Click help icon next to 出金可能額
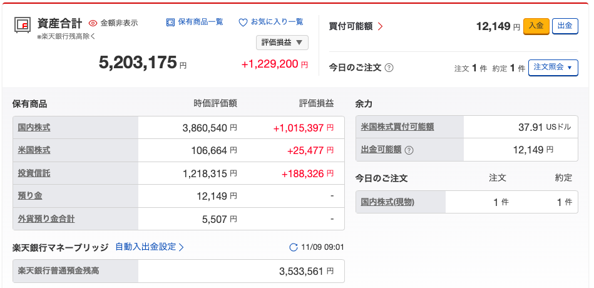This screenshot has height=288, width=594. [409, 150]
